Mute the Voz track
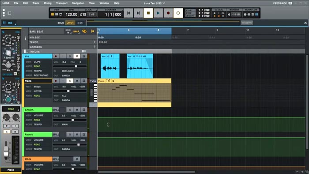The height and width of the screenshot is (174, 309). [x=77, y=56]
